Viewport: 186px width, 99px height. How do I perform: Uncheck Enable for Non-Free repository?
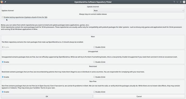pyautogui.click(x=3, y=92)
